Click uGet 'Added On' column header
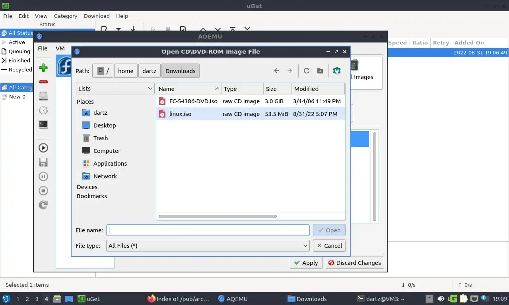Viewport: 509px width, 305px height. [480, 42]
